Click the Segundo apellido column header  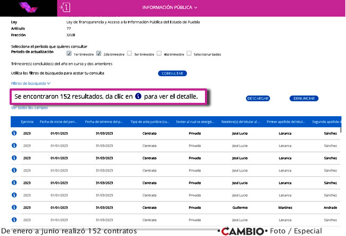tap(327, 121)
